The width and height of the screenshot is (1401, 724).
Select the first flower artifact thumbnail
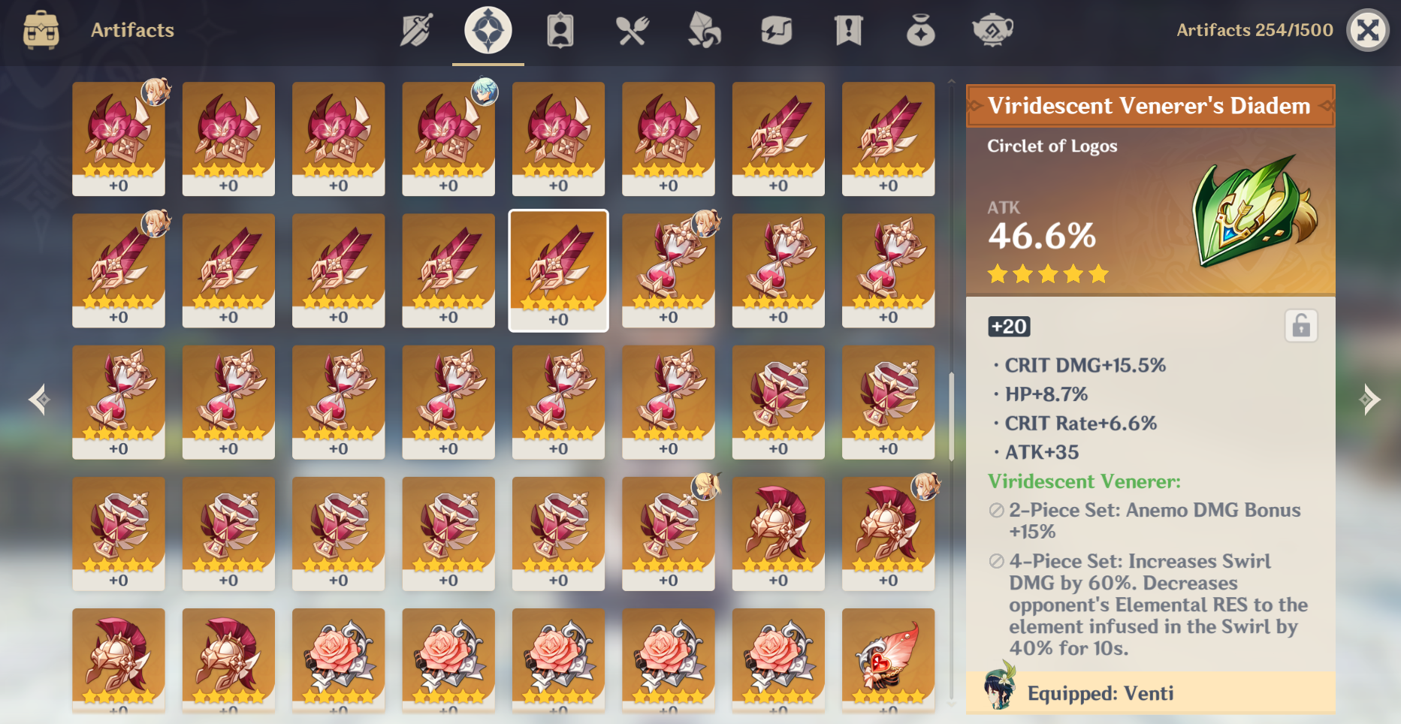[x=119, y=139]
